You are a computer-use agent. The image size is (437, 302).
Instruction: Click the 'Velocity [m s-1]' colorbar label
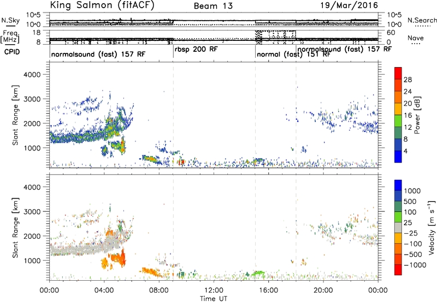(x=432, y=227)
